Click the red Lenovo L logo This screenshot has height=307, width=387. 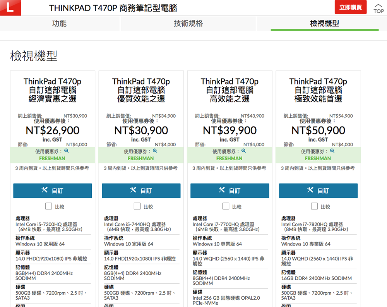coord(10,8)
